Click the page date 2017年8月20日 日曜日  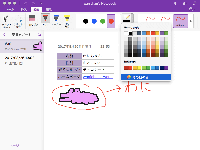[74, 47]
